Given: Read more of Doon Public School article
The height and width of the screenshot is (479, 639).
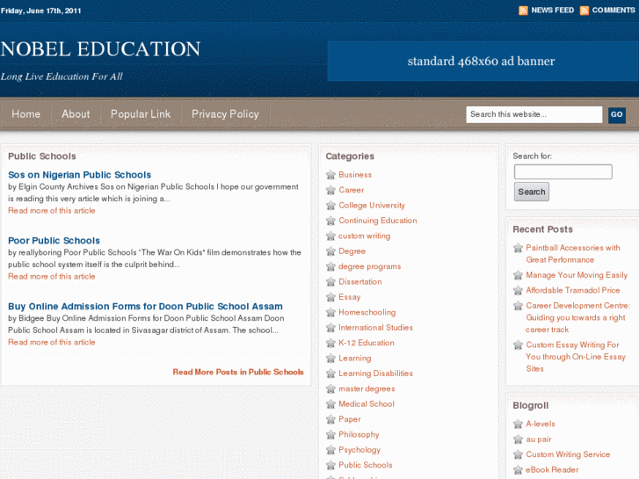Looking at the screenshot, I should coord(52,342).
